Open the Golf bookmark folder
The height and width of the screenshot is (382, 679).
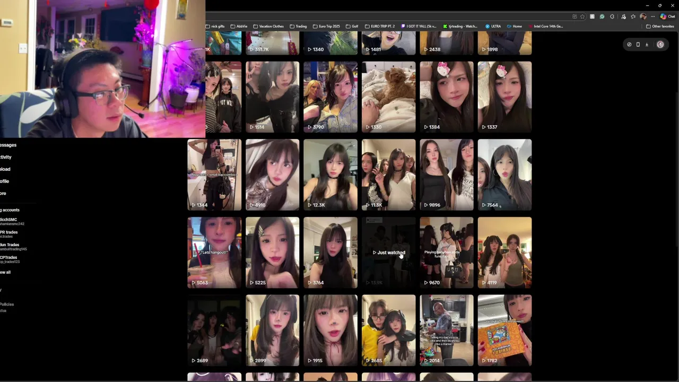point(352,26)
